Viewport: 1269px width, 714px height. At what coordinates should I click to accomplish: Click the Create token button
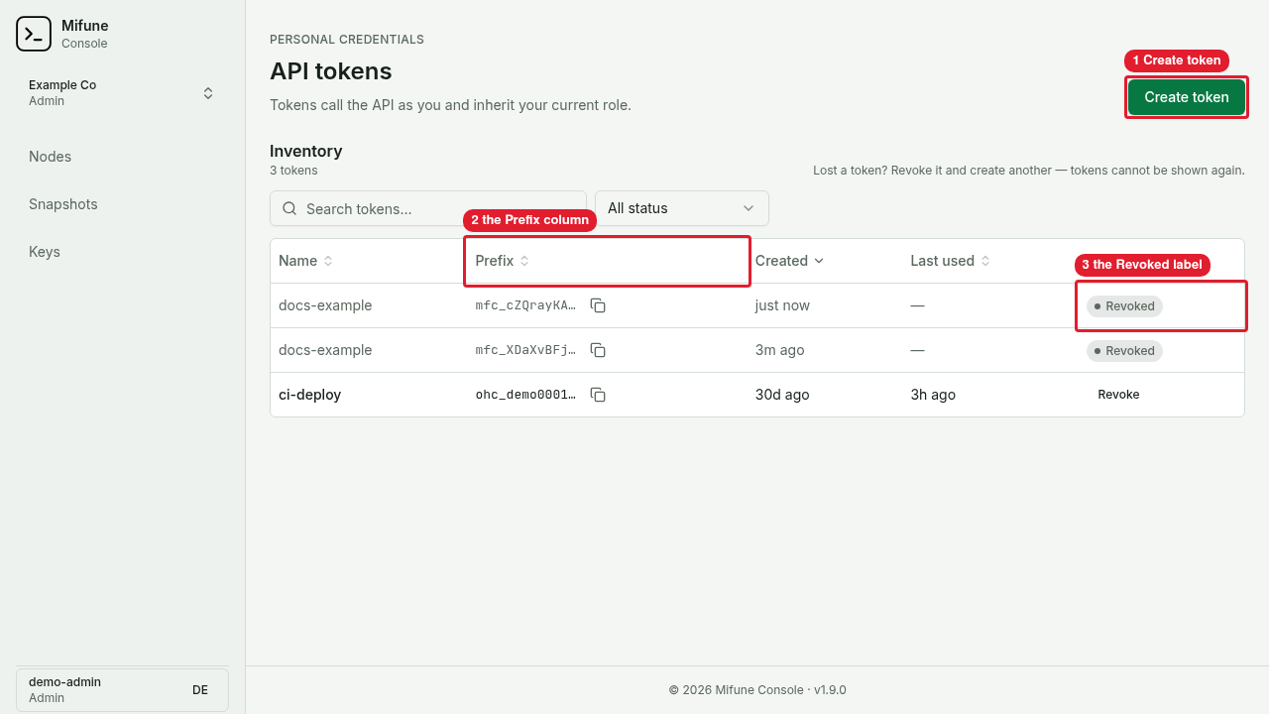point(1187,97)
